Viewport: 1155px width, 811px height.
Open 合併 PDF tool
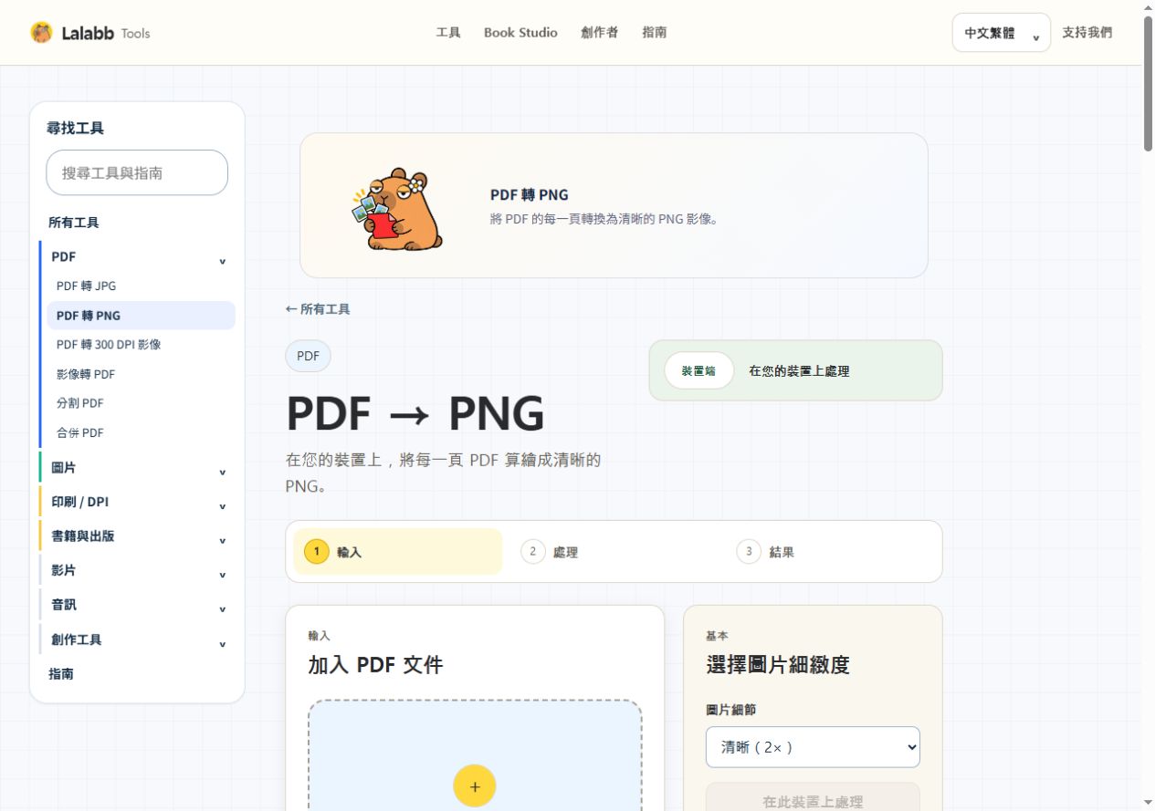(x=80, y=432)
